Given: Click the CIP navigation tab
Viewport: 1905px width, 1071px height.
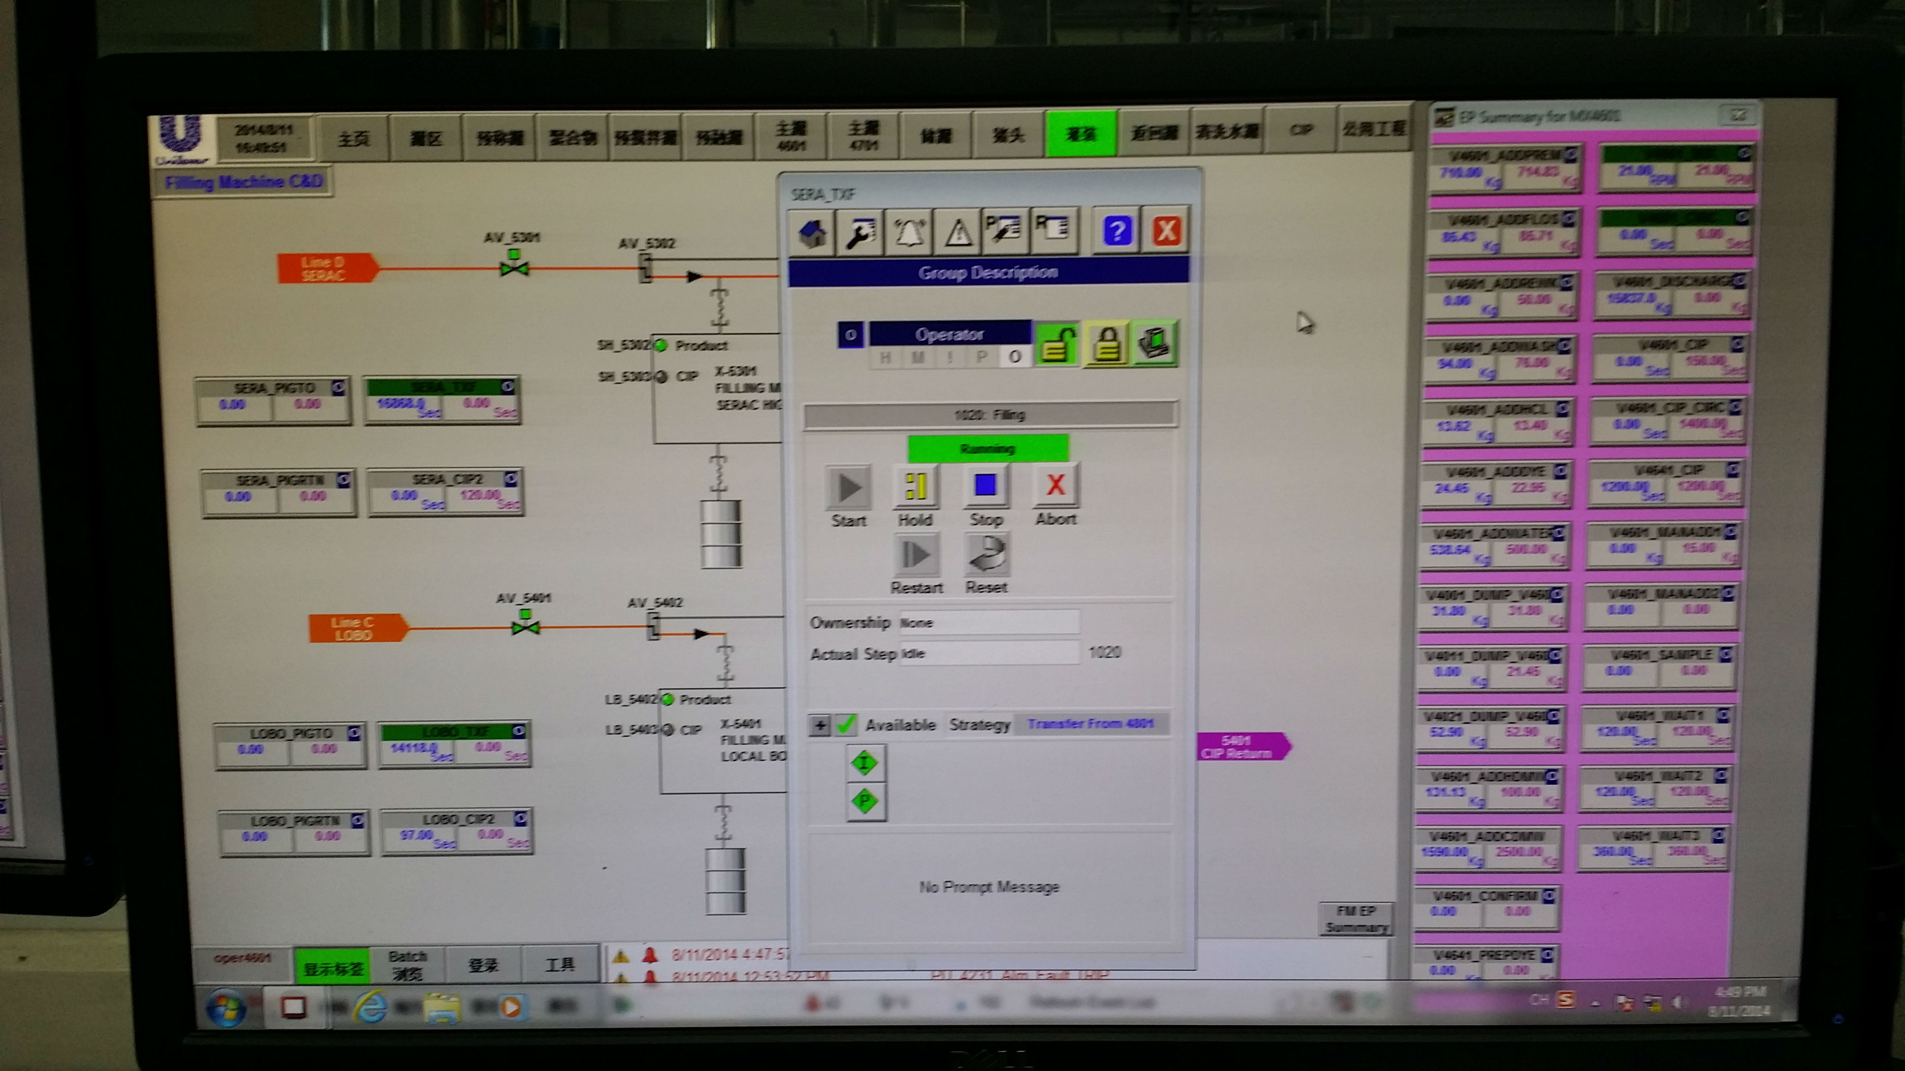Looking at the screenshot, I should 1301,130.
